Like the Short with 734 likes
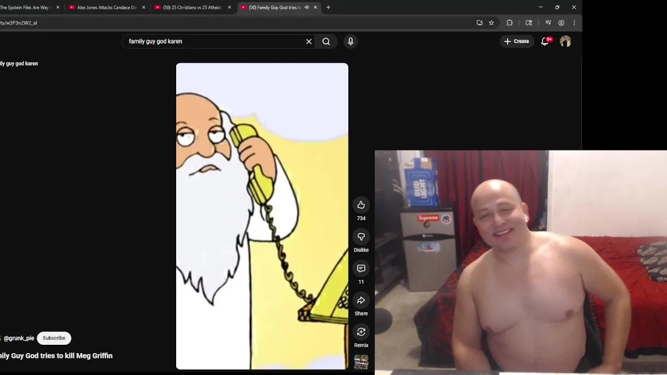The height and width of the screenshot is (375, 667). (x=361, y=205)
